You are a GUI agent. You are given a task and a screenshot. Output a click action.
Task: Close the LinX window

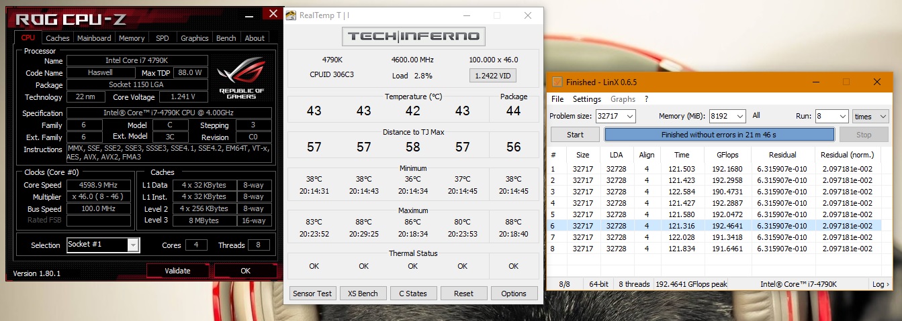point(876,82)
